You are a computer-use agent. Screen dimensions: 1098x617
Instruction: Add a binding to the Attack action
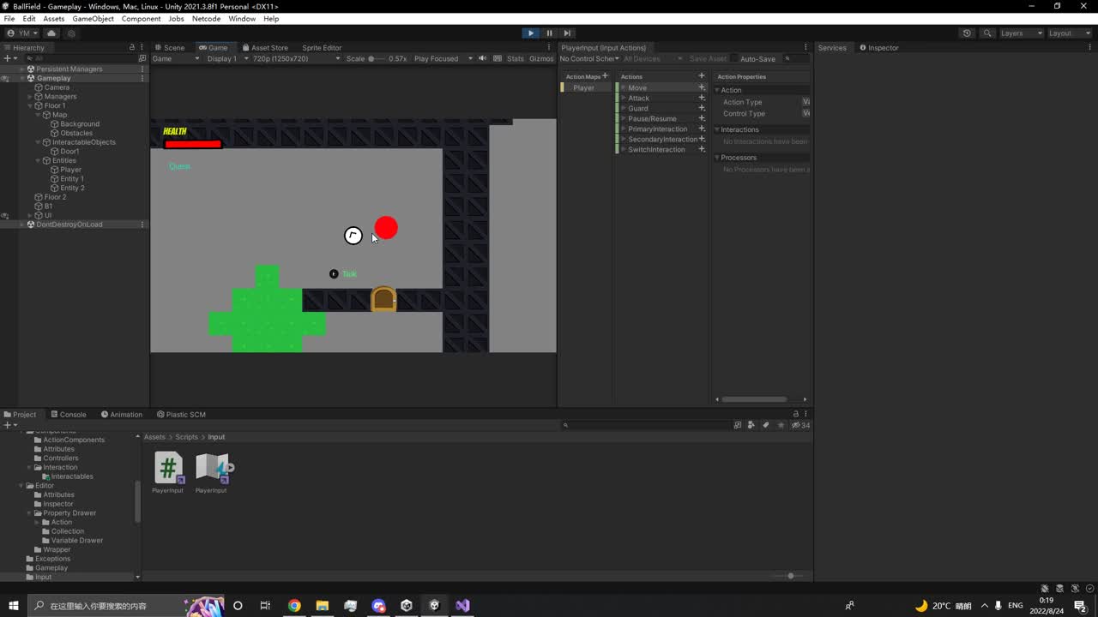pos(701,98)
